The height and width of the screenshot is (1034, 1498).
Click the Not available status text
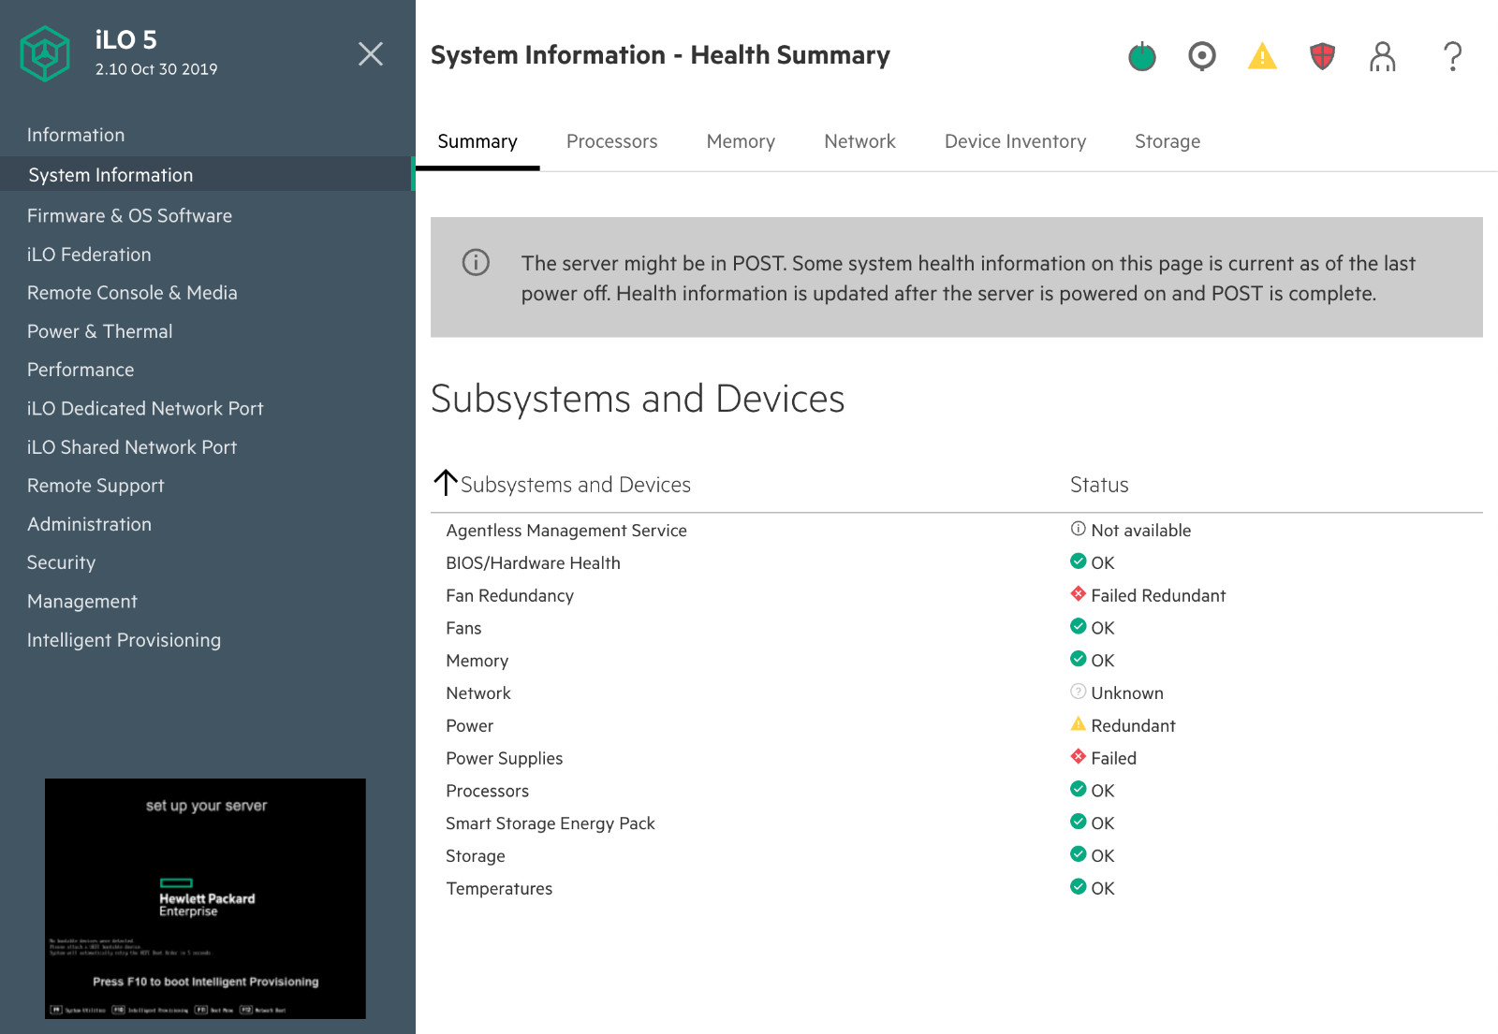(1140, 531)
